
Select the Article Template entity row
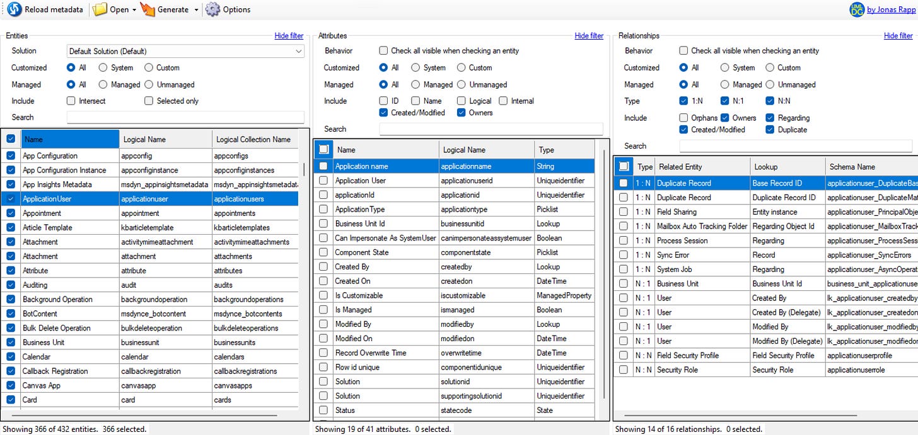pyautogui.click(x=150, y=228)
